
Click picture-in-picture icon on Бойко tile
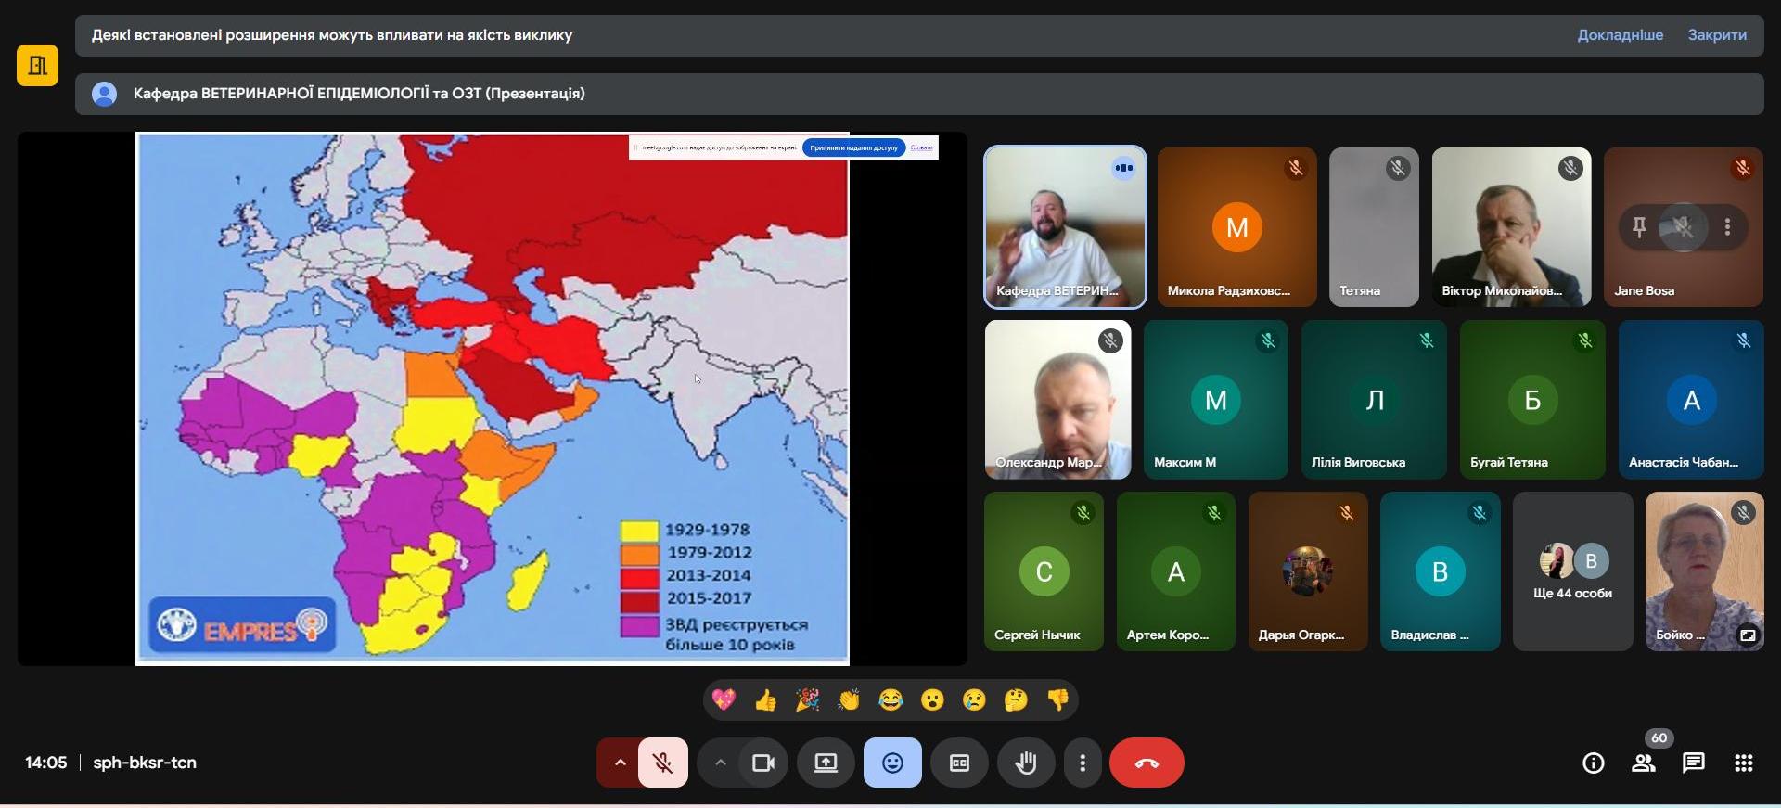(x=1748, y=635)
